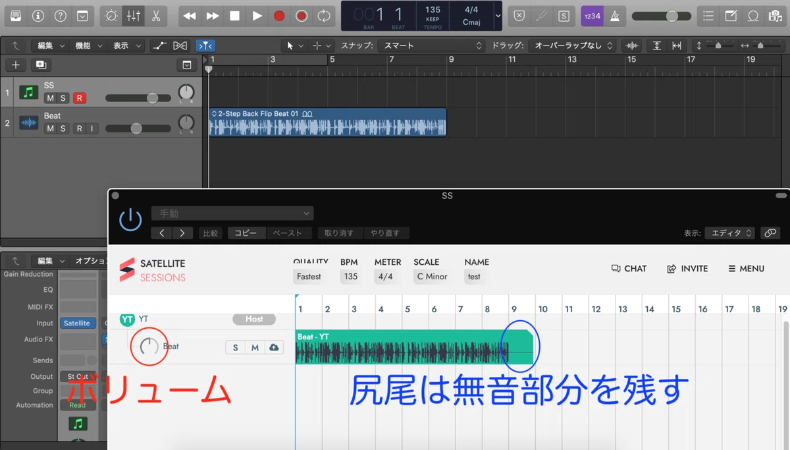The height and width of the screenshot is (450, 790).
Task: Open the Global Tracks disclosure button
Action: pyautogui.click(x=187, y=65)
